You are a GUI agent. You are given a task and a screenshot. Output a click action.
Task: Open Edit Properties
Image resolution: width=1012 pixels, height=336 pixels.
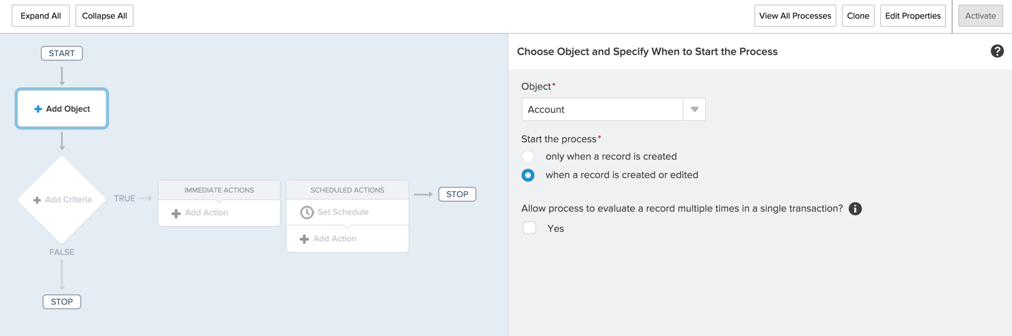click(912, 16)
